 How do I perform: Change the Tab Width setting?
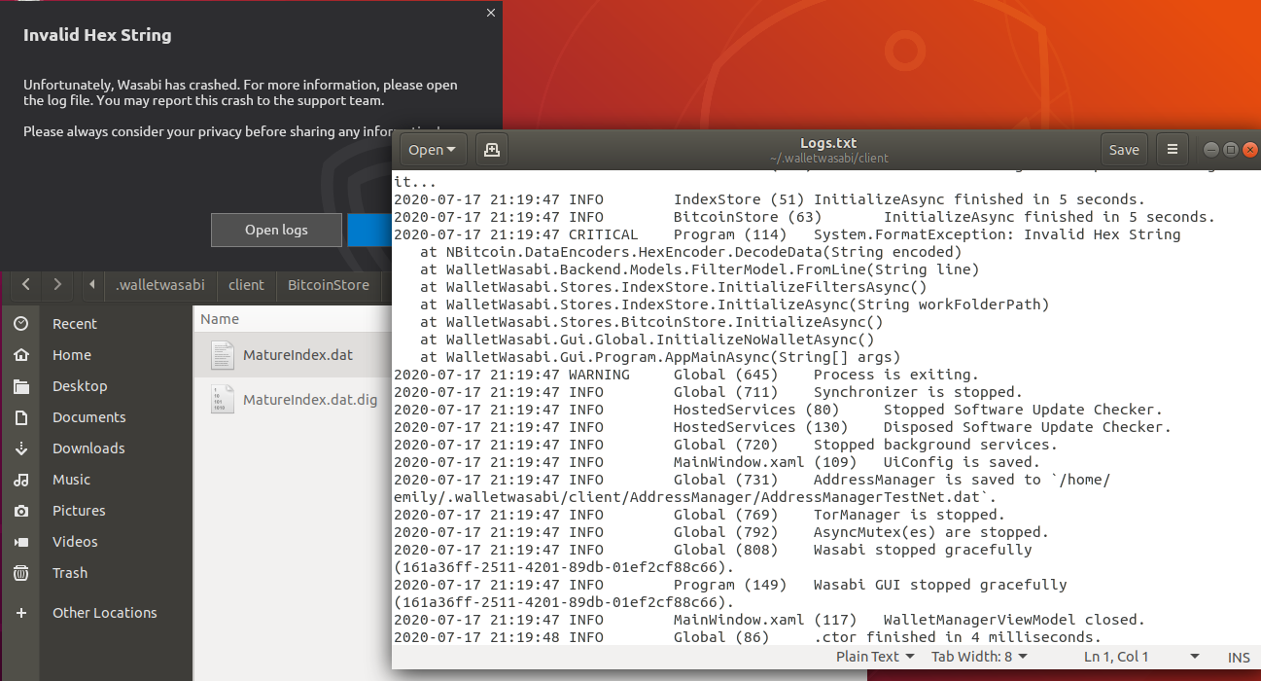979,657
